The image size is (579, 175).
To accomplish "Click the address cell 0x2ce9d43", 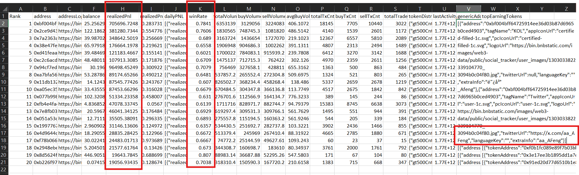I will pyautogui.click(x=45, y=31).
